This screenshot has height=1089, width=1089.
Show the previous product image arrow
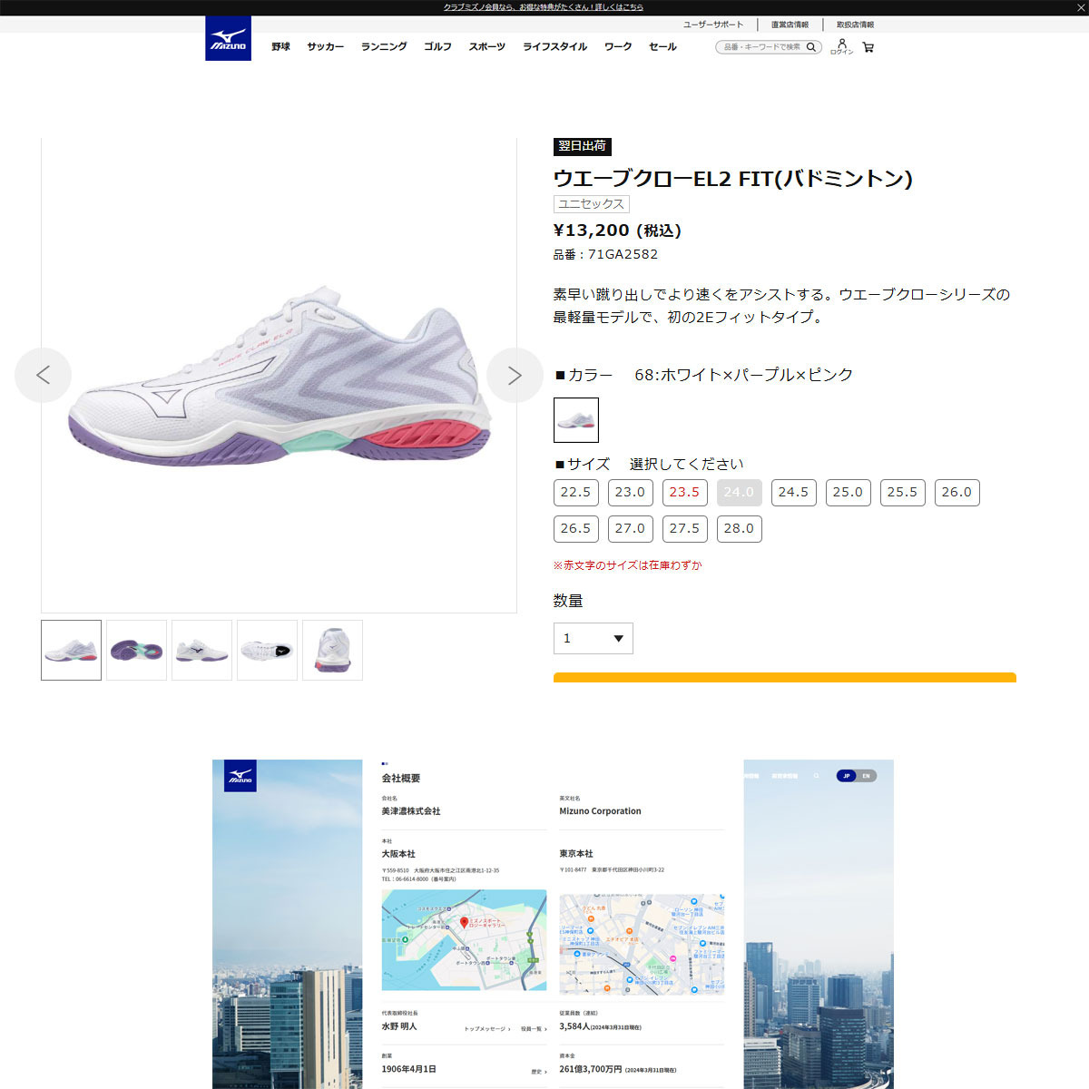click(43, 375)
